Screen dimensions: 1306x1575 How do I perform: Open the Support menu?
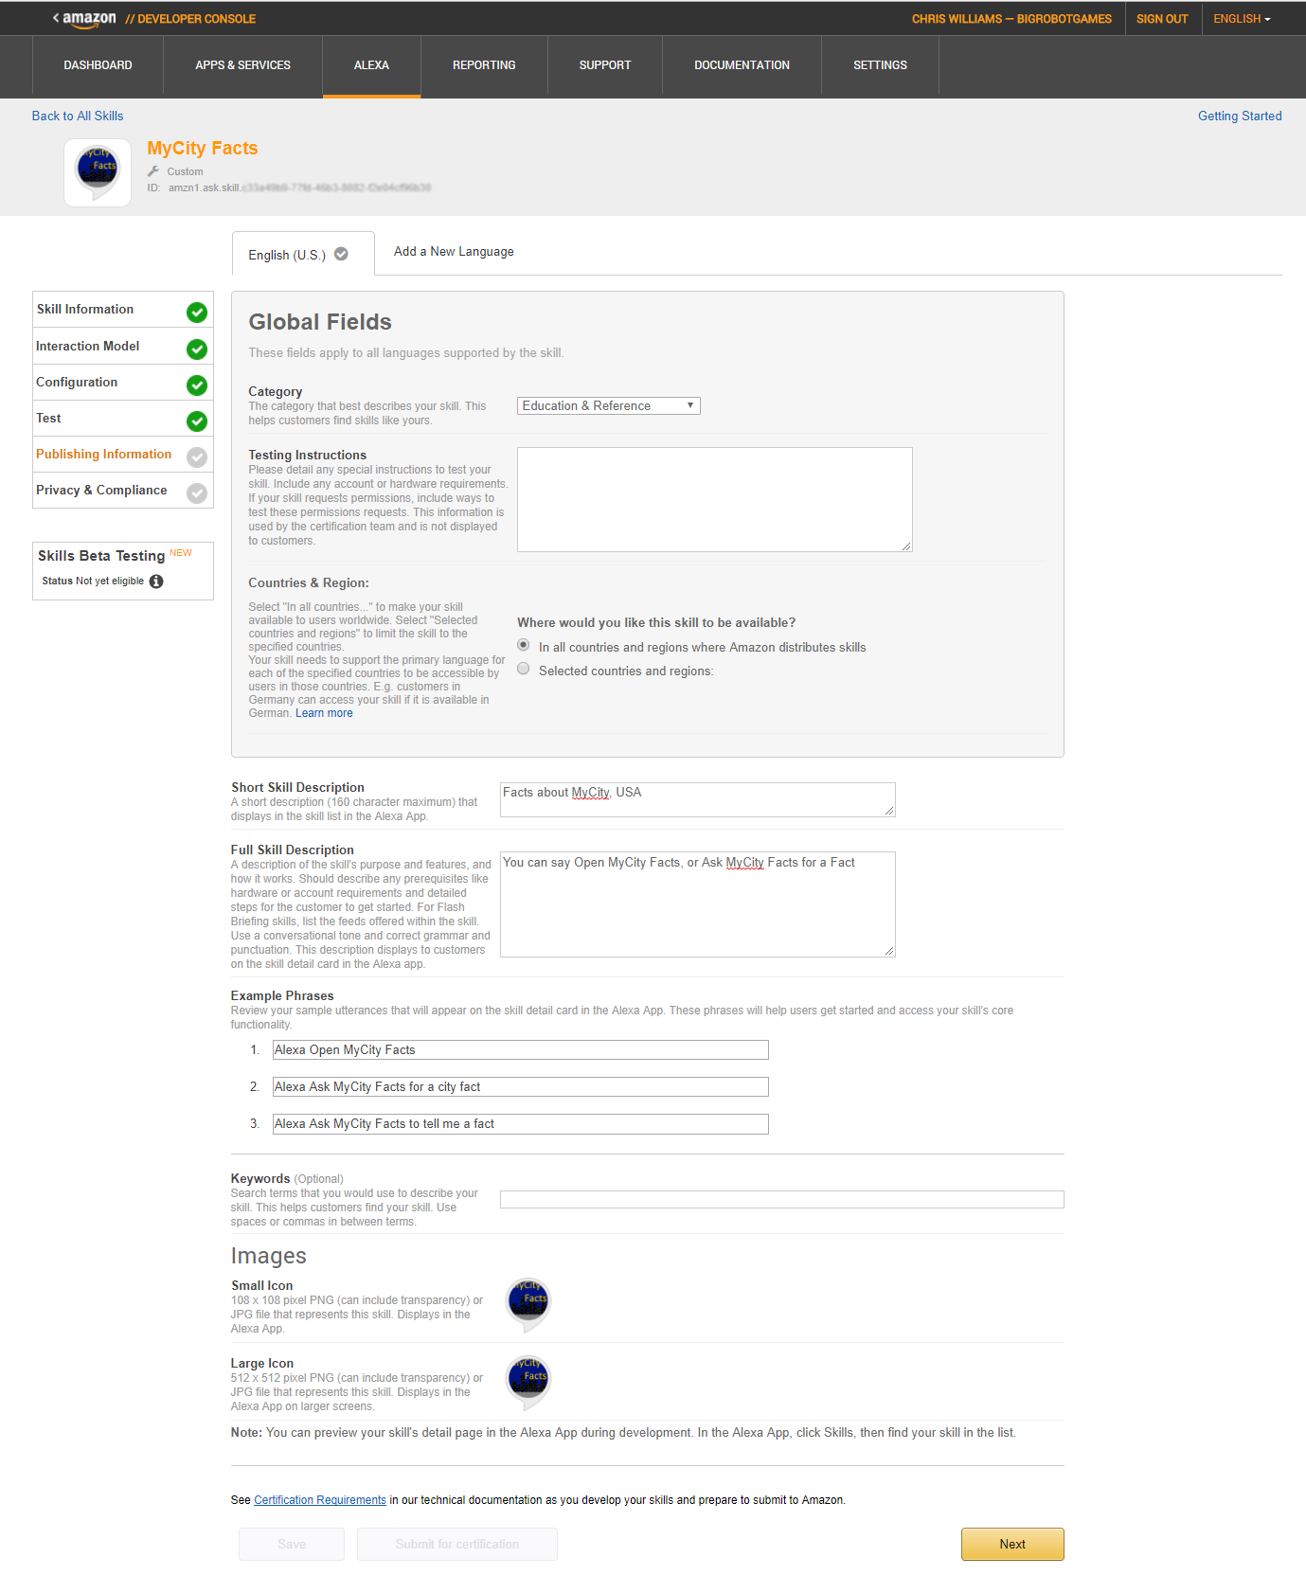click(605, 65)
